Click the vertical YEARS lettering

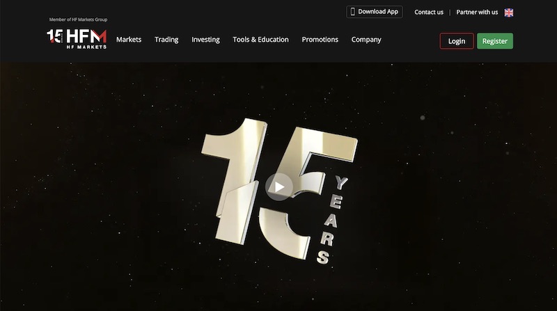[331, 221]
